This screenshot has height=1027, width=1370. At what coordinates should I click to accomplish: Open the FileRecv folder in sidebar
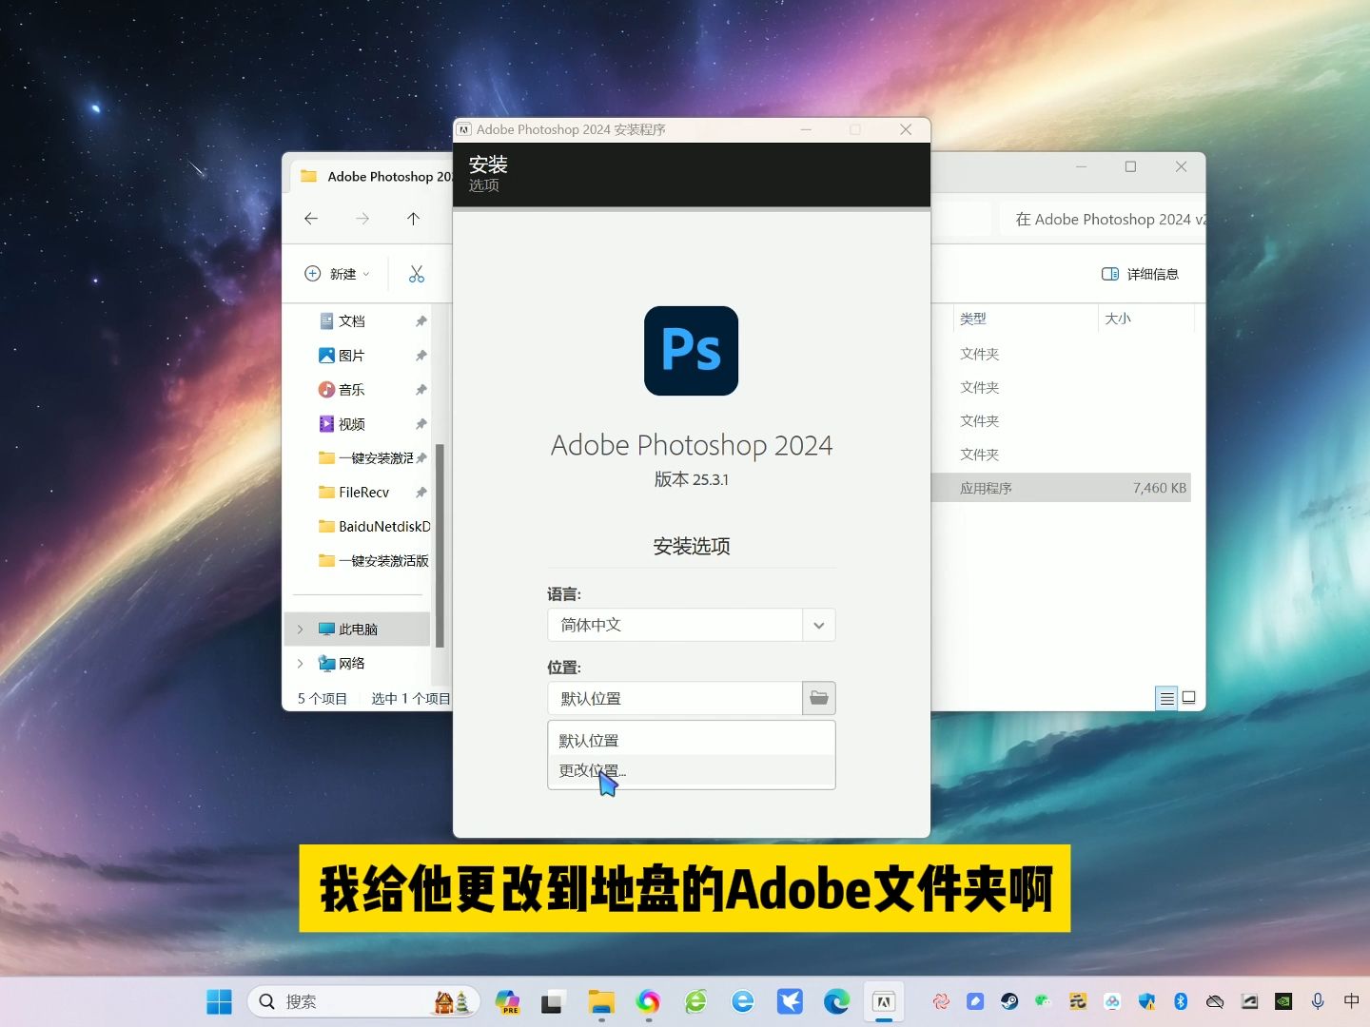click(363, 493)
